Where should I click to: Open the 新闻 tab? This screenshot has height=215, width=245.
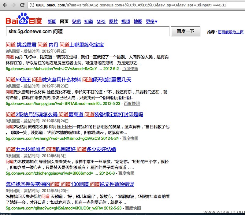[x=52, y=21]
